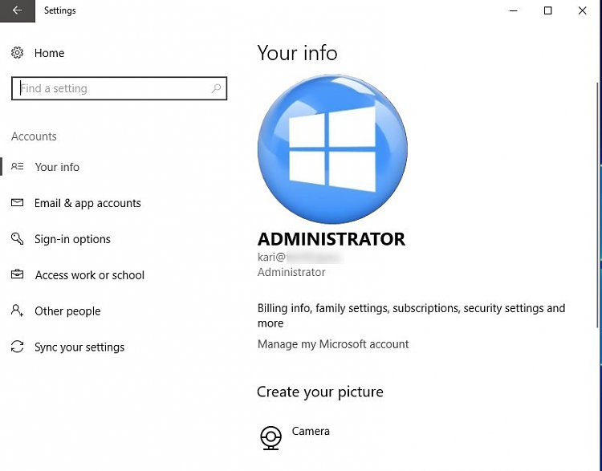
Task: Select the Your info icon
Action: (x=18, y=166)
